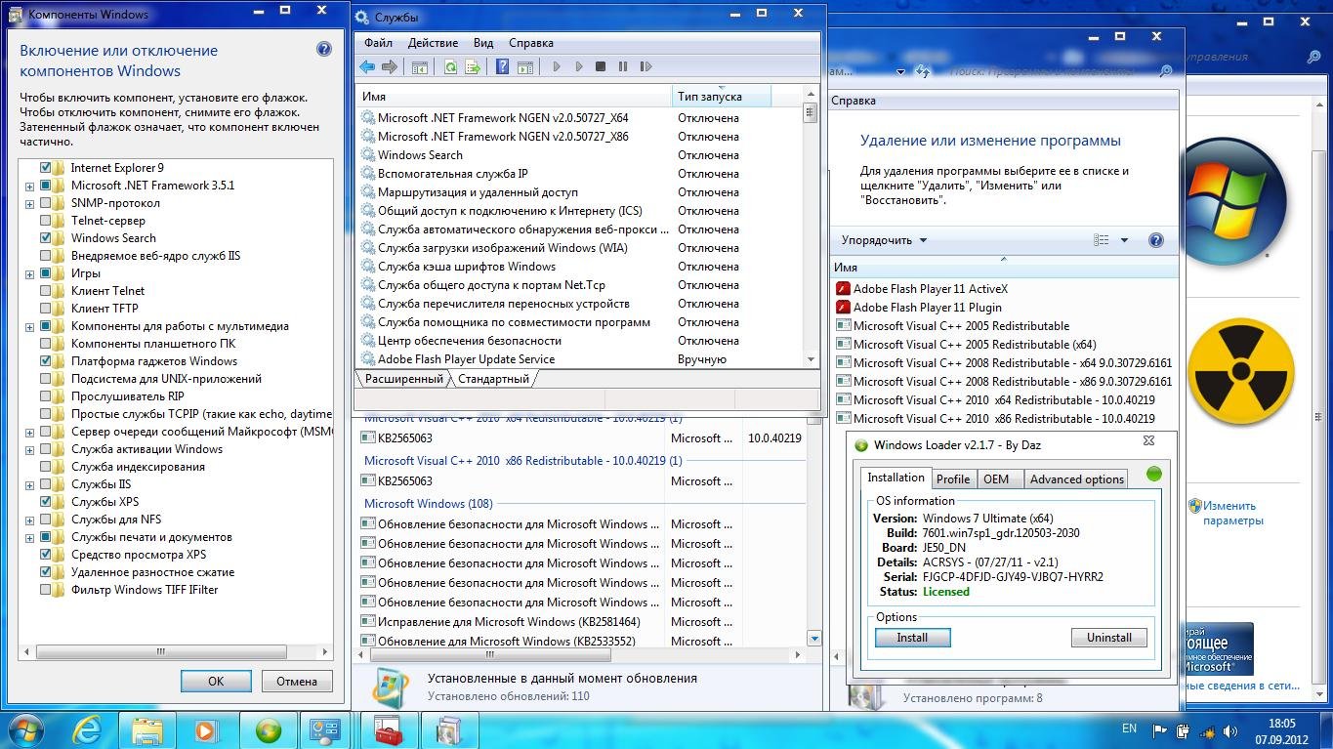Launch Internet Explorer from taskbar

coord(88,729)
